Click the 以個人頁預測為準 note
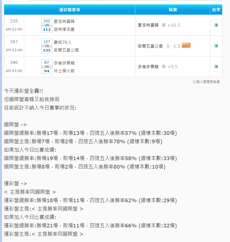Viewport: 230px width, 242px height. 206,82
